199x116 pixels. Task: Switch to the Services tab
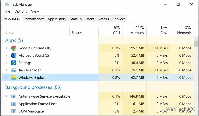[x=119, y=19]
